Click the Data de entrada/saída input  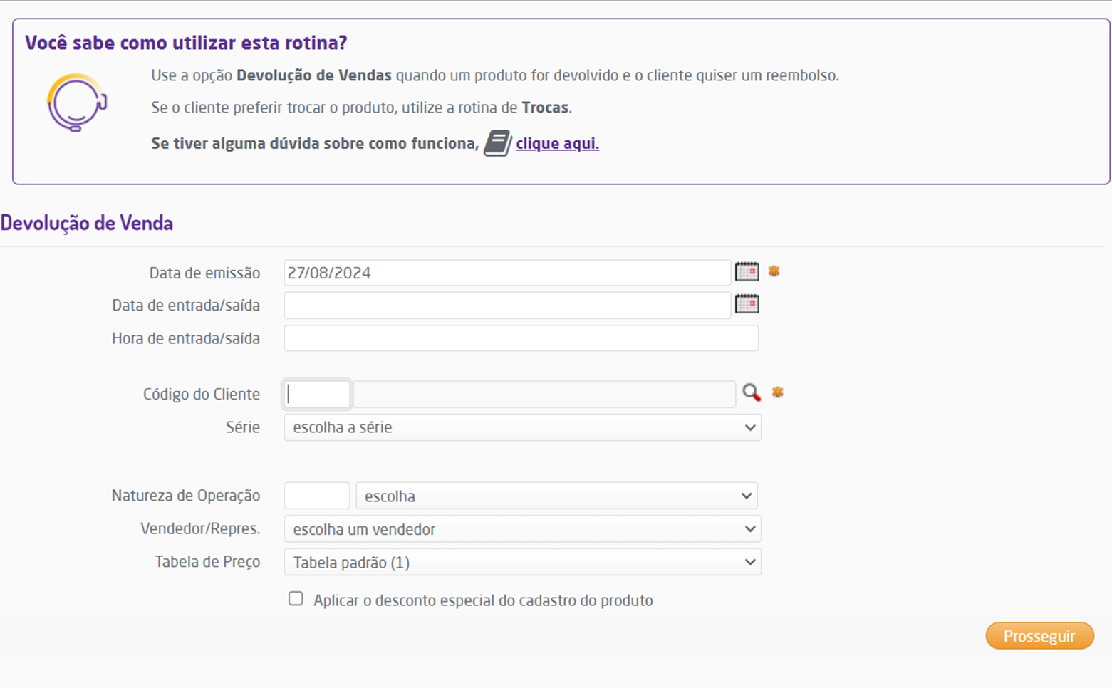point(506,306)
